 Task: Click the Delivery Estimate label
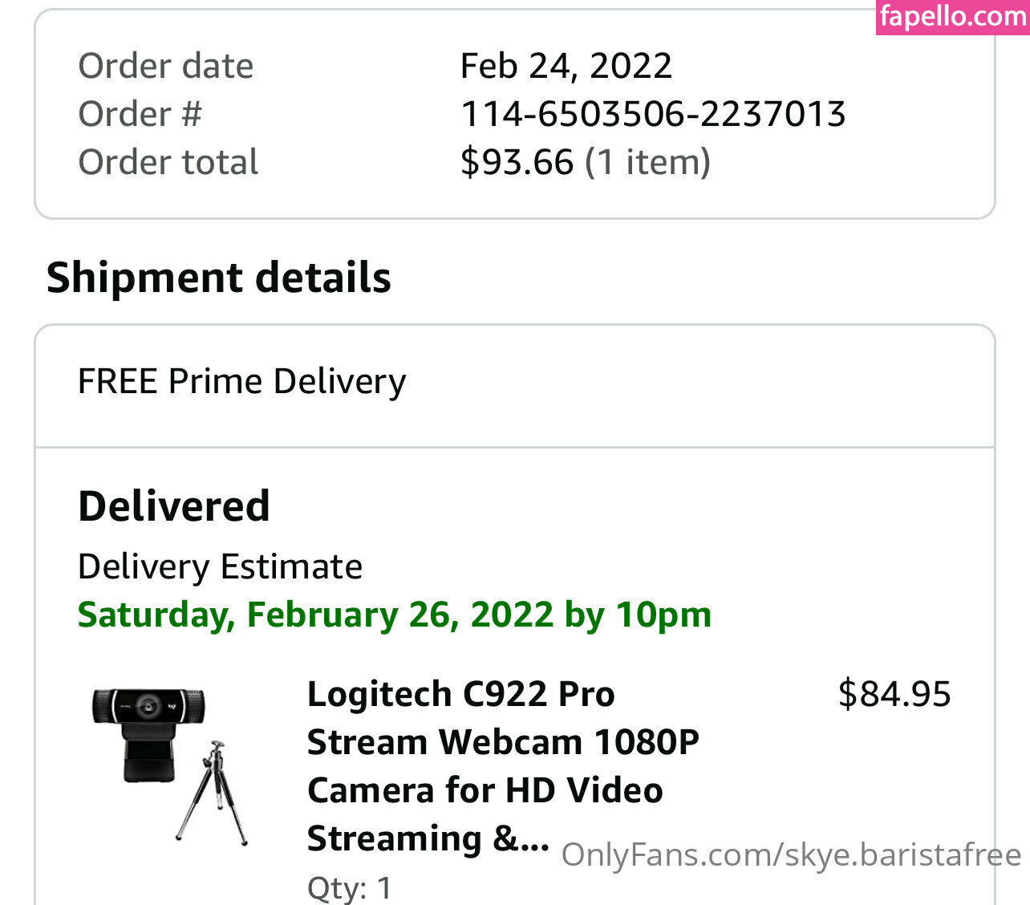coord(220,567)
